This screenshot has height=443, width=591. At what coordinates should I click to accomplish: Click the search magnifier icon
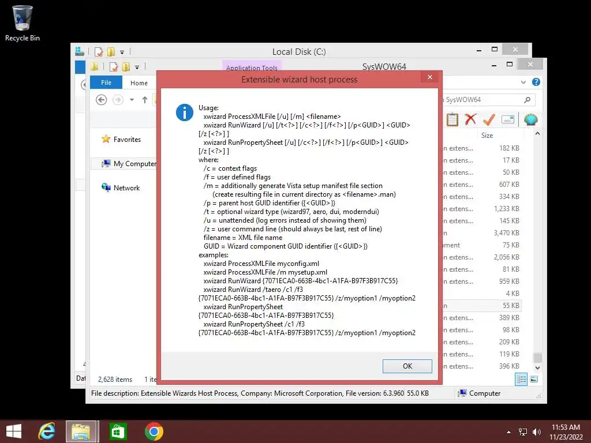coord(528,100)
